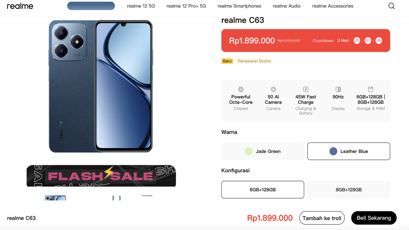
Task: Click the Leather Blue color swatch circle
Action: pos(333,151)
